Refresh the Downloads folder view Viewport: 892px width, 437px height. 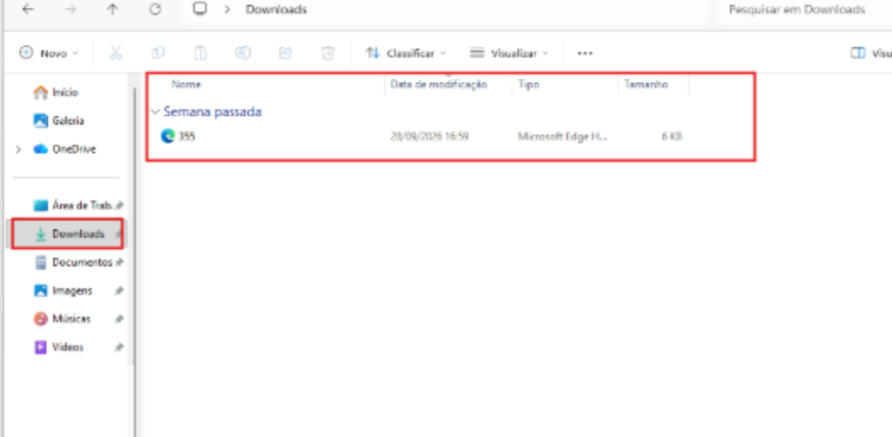pyautogui.click(x=155, y=9)
